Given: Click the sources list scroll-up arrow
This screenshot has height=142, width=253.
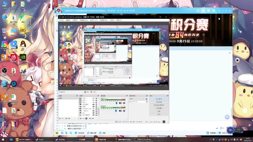Looking at the screenshot, I should pyautogui.click(x=98, y=98).
